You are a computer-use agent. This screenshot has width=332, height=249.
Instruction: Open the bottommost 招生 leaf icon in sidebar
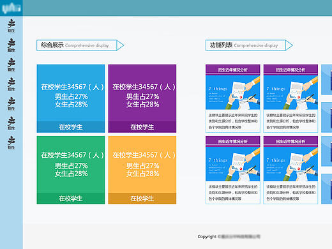point(11,142)
